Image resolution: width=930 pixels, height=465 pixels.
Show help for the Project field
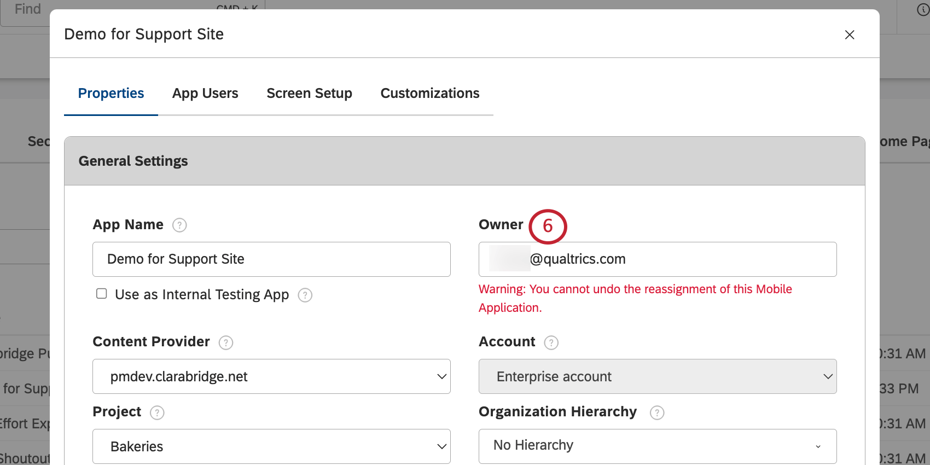157,412
